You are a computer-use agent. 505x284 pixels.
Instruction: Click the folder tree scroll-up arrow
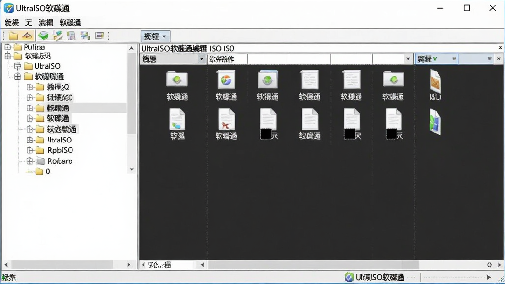tap(131, 49)
